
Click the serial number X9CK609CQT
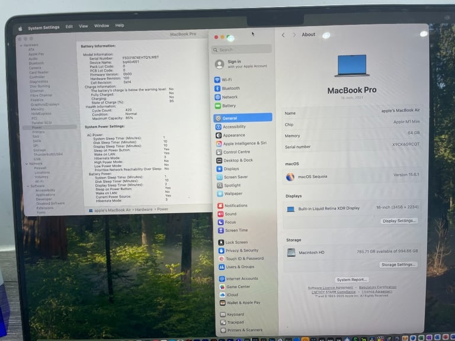pyautogui.click(x=406, y=144)
